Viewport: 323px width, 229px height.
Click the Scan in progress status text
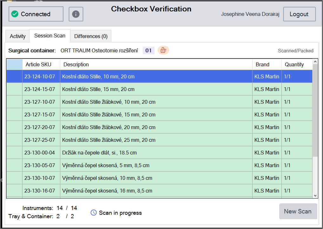120,213
